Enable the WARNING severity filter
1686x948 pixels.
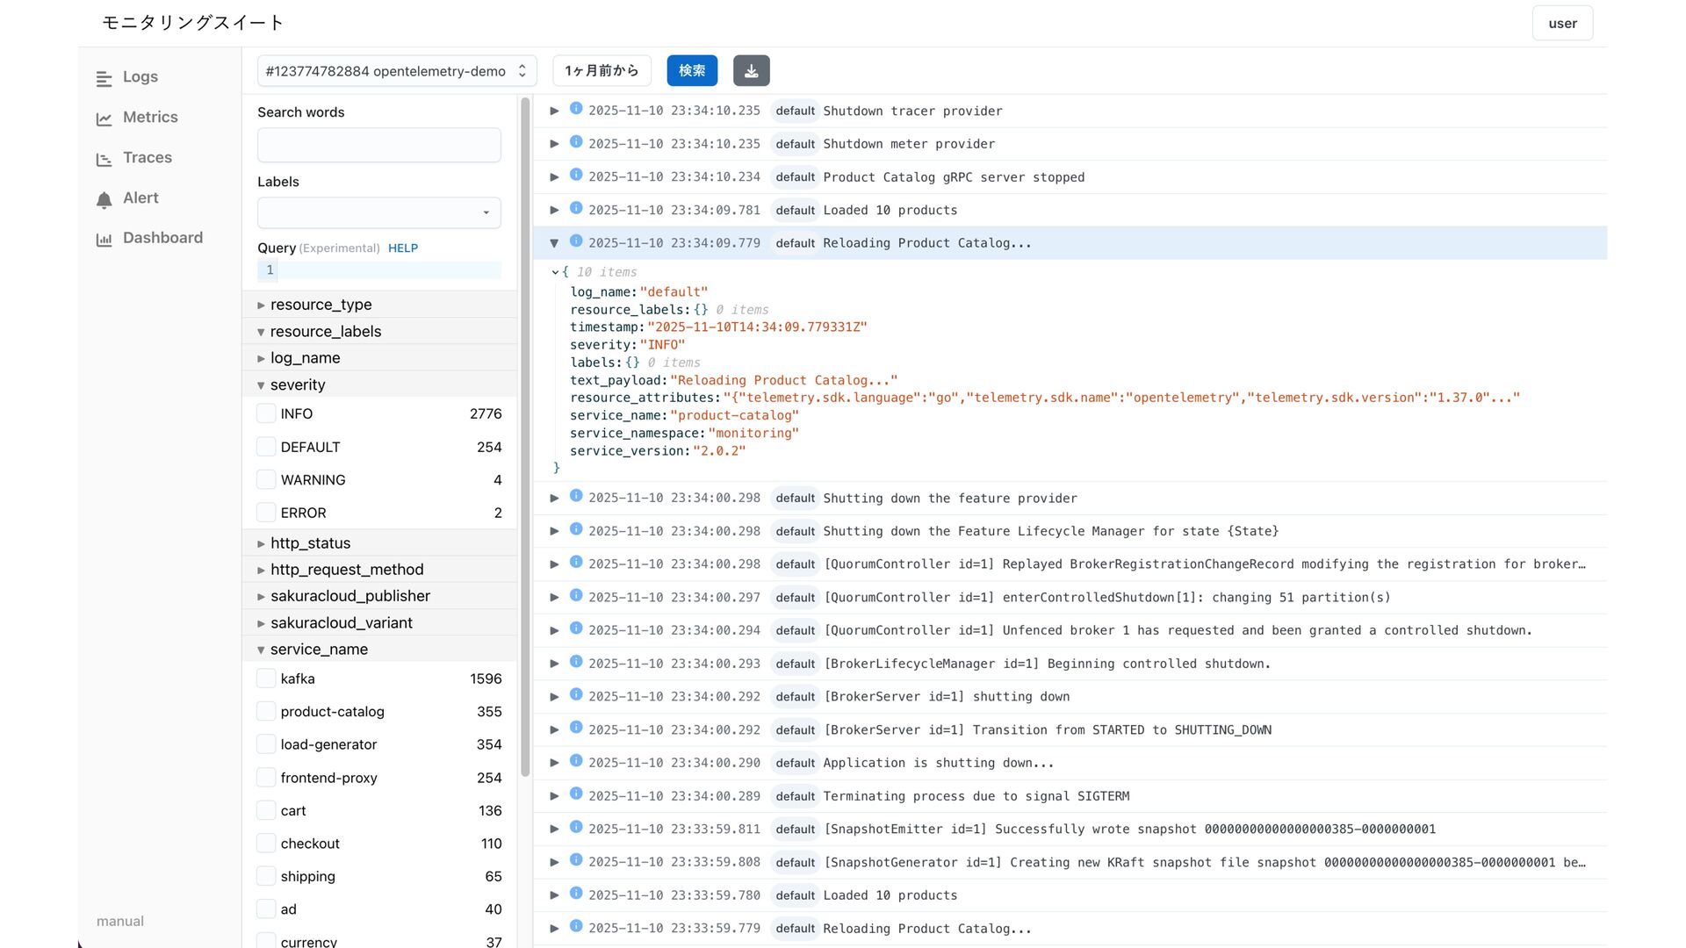pos(266,480)
